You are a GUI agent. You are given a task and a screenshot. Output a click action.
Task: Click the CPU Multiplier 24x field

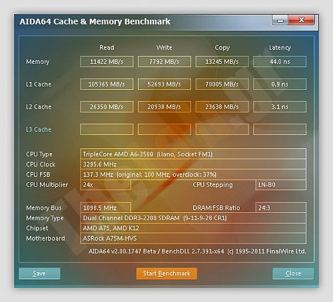click(x=106, y=185)
